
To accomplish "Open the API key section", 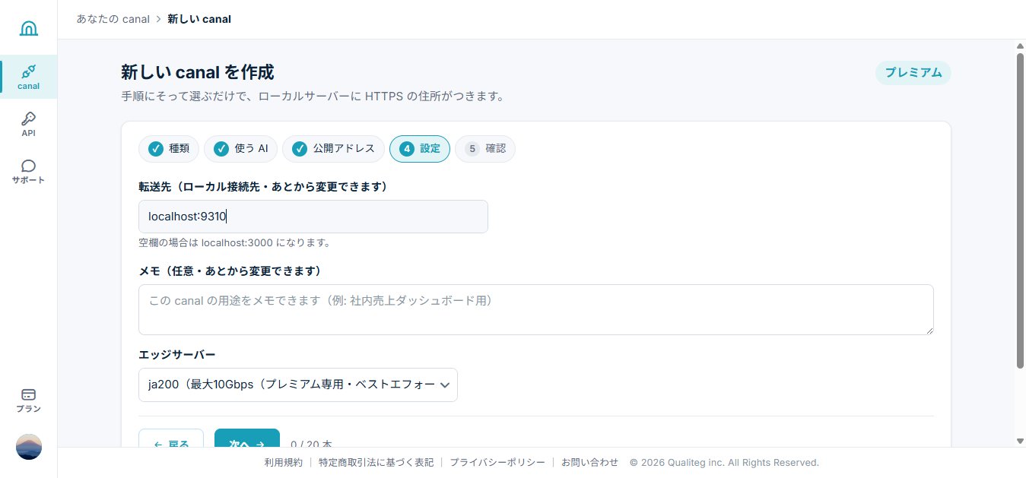I will (x=29, y=124).
